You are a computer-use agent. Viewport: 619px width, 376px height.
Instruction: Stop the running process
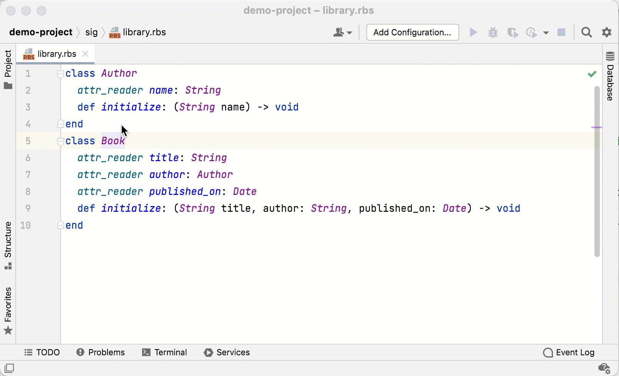[561, 32]
